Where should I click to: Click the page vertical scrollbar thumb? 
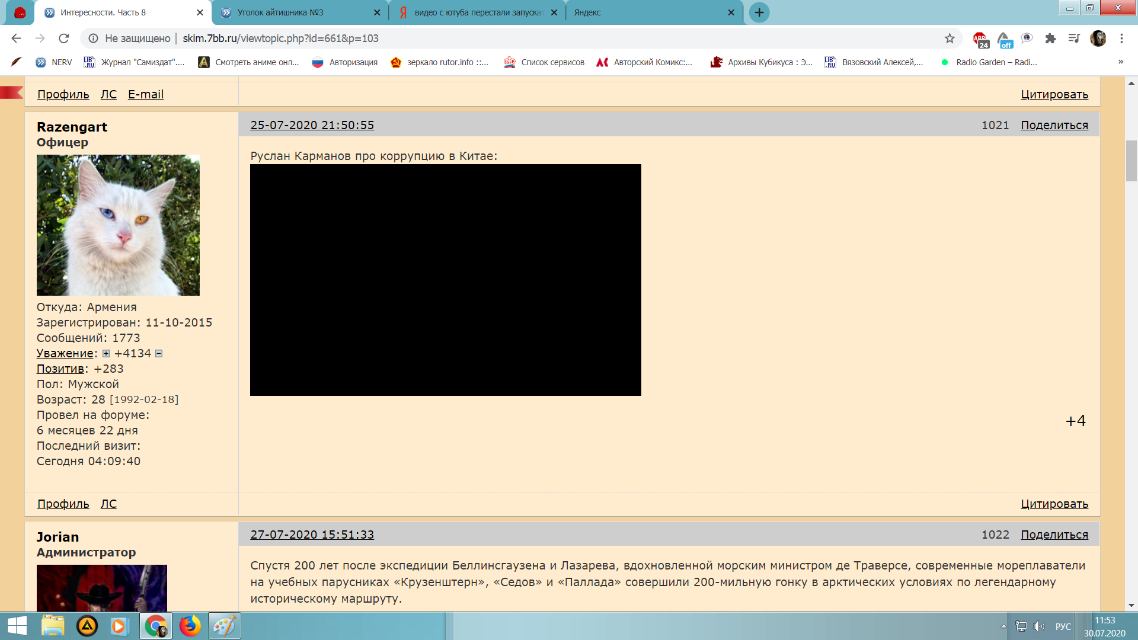point(1131,161)
